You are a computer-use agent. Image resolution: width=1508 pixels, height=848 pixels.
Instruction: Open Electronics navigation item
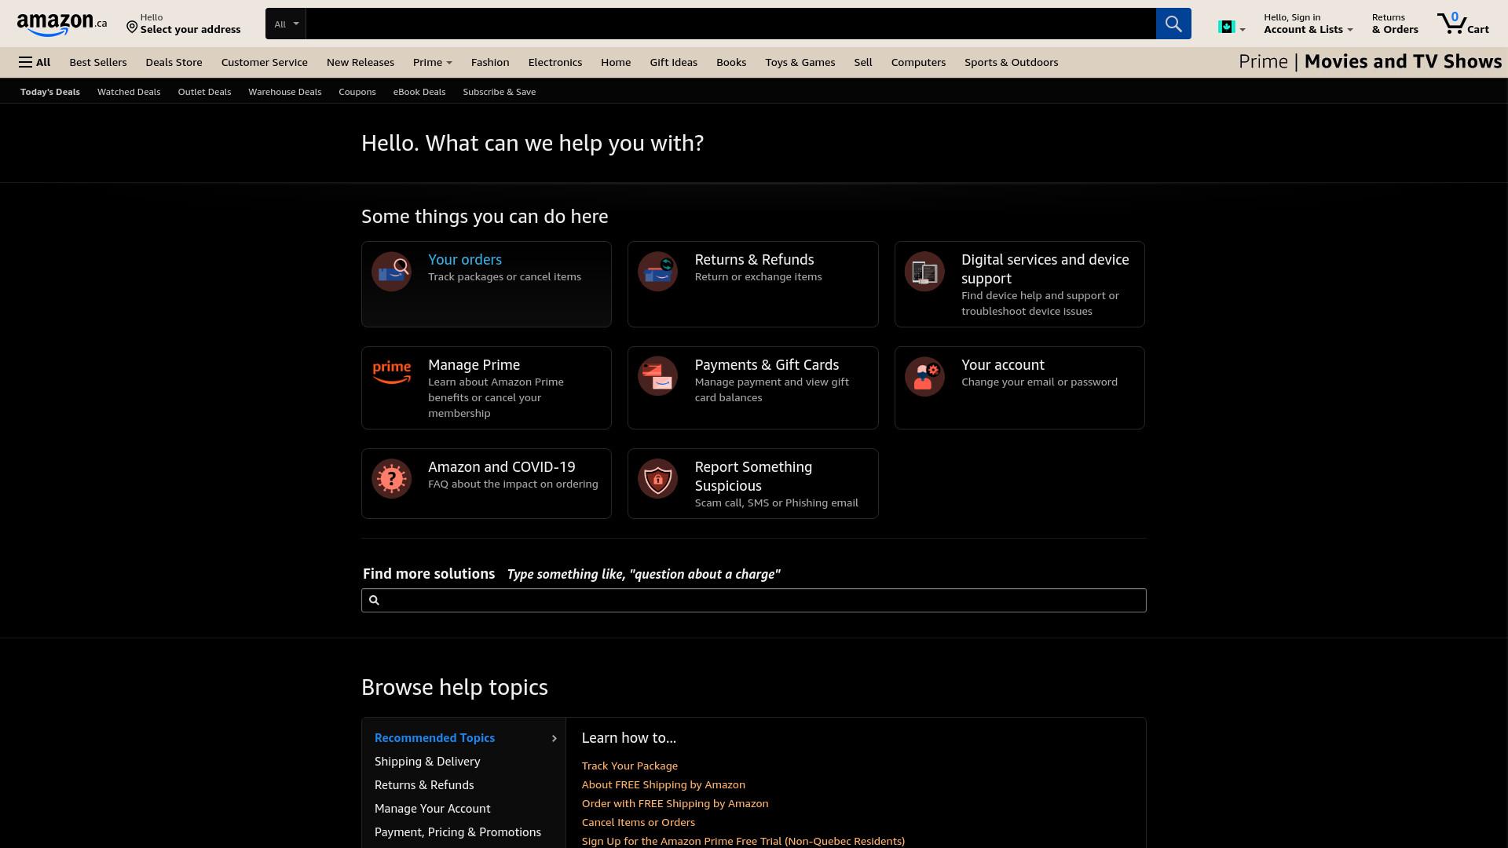(555, 62)
